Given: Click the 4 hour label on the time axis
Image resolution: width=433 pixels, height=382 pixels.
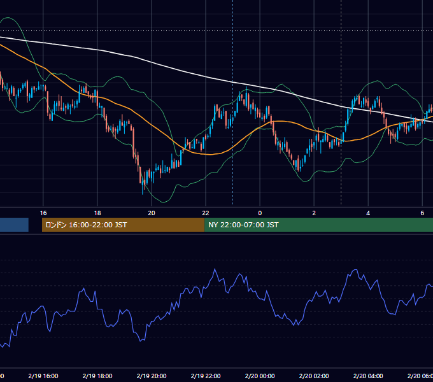Looking at the screenshot, I should (x=368, y=213).
